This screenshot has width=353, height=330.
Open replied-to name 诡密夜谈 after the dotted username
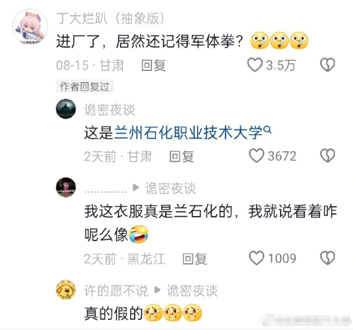(x=171, y=188)
